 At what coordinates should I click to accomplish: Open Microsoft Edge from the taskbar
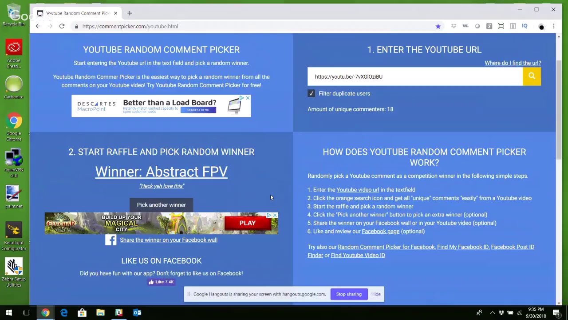click(x=64, y=313)
